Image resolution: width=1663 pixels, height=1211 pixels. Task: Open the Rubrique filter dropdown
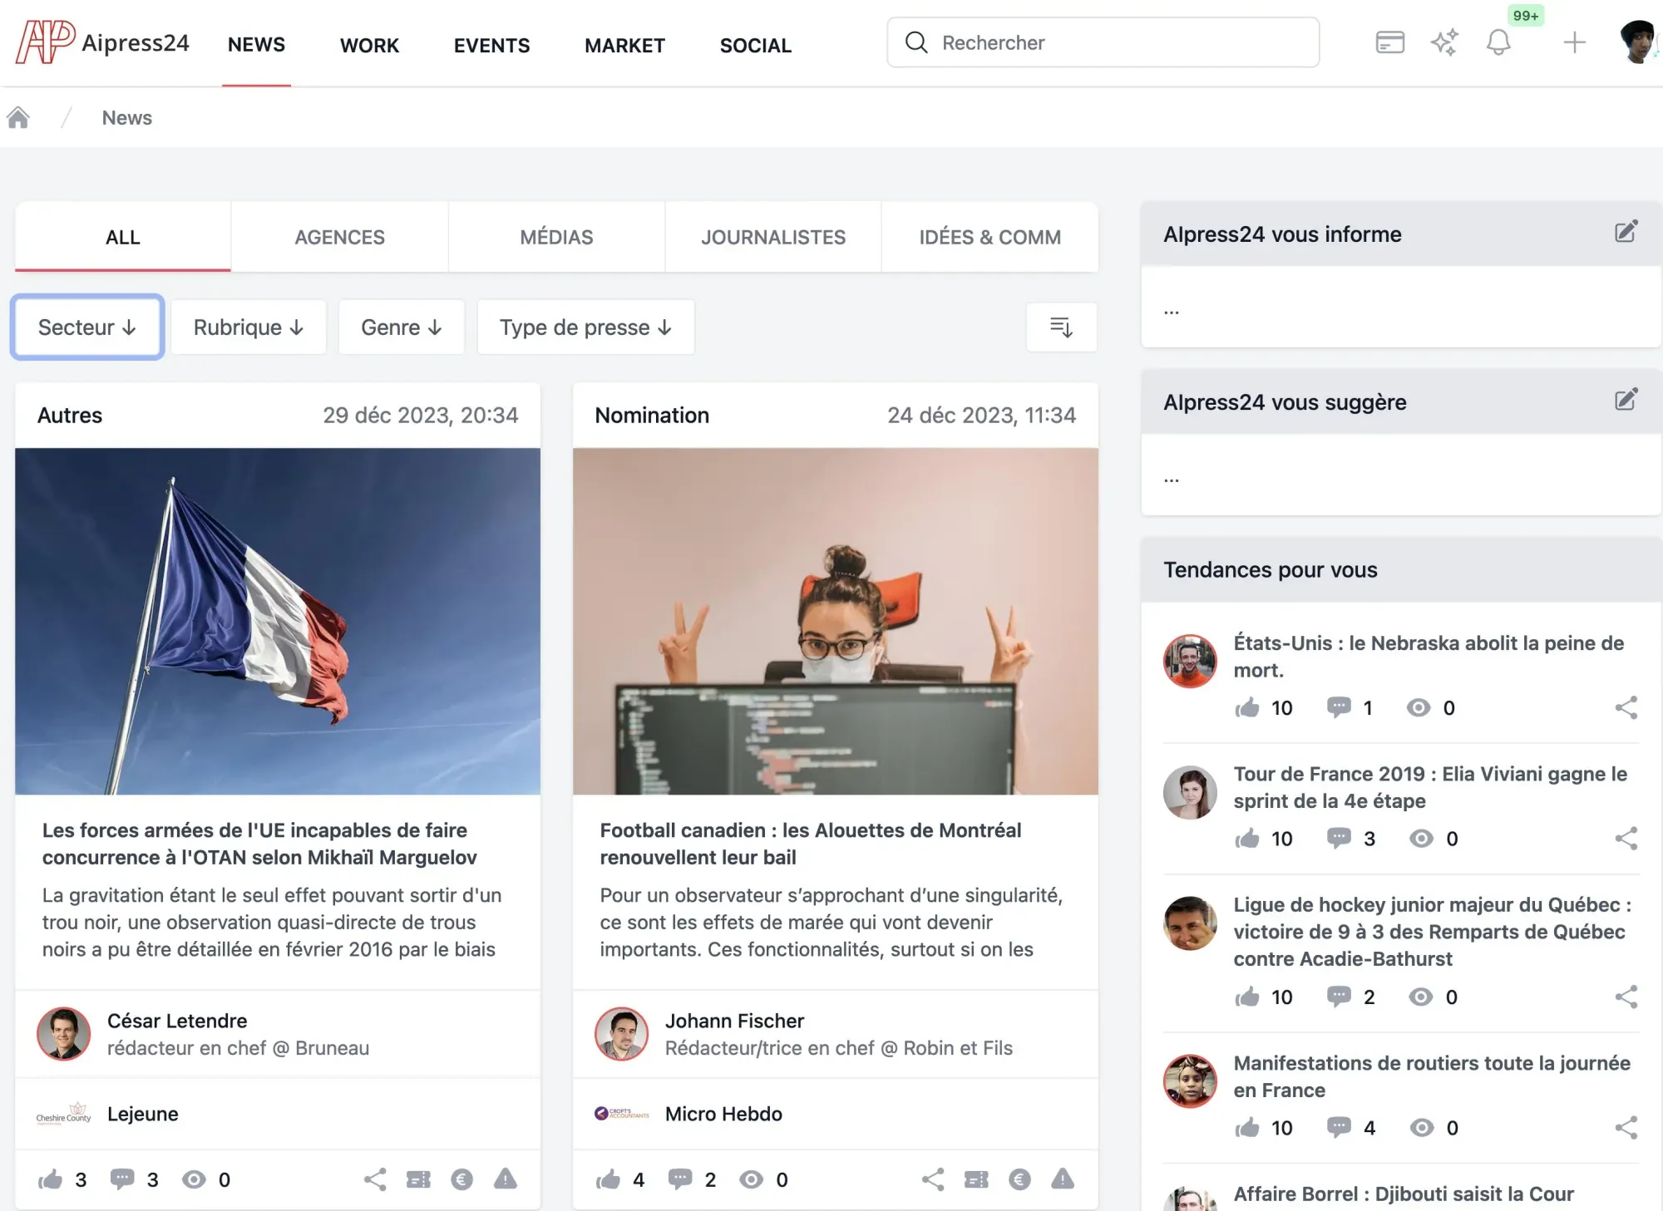point(249,327)
